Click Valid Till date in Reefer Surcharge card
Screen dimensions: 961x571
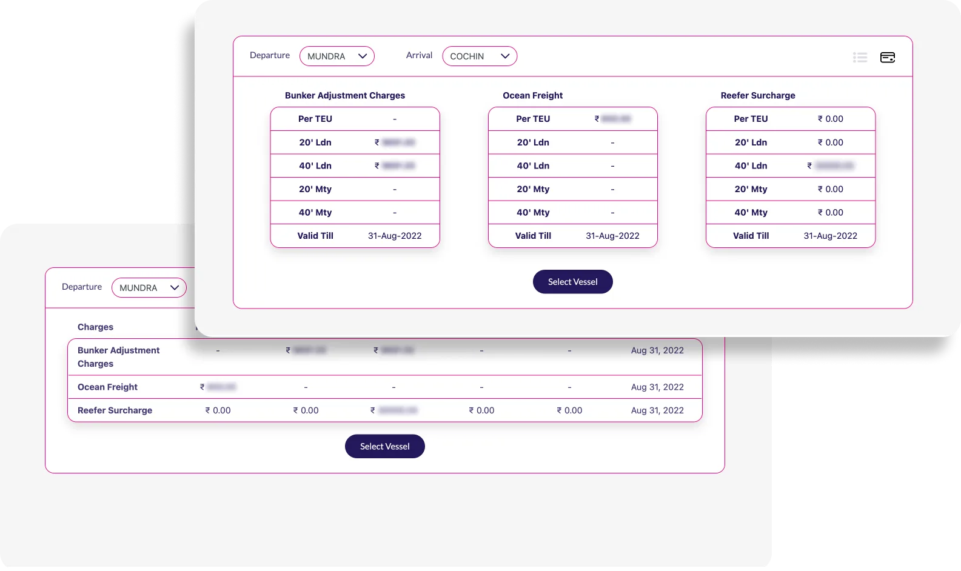pos(831,236)
